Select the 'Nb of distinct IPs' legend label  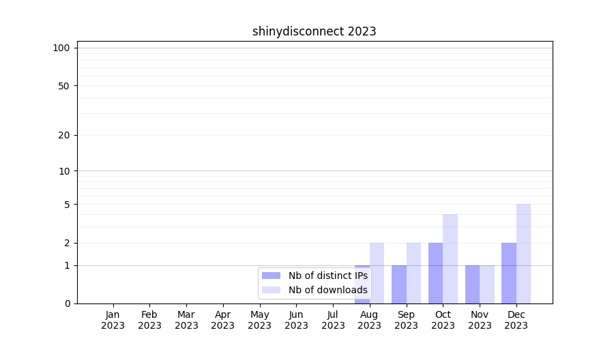click(327, 276)
